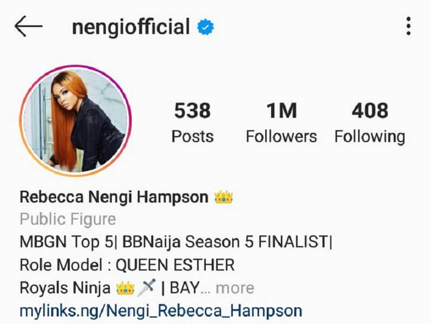Tap the dagger emoji in the bio
Viewport: 431px width, 324px height.
[147, 287]
